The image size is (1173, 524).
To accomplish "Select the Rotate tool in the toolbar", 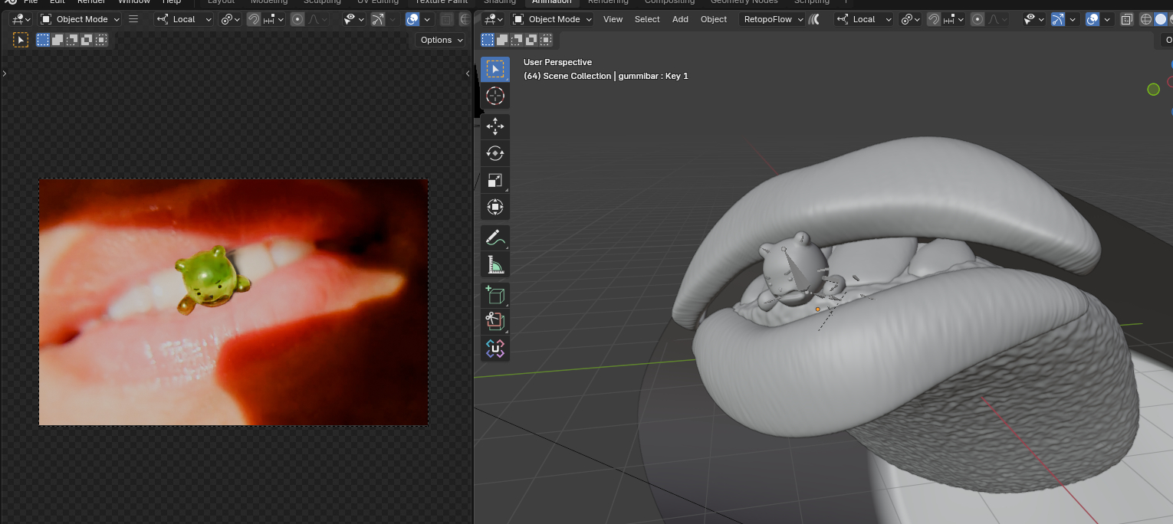I will (495, 153).
